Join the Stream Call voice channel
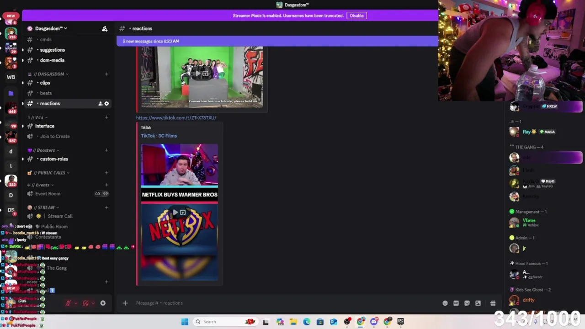Viewport: 585px width, 329px height. point(68,216)
